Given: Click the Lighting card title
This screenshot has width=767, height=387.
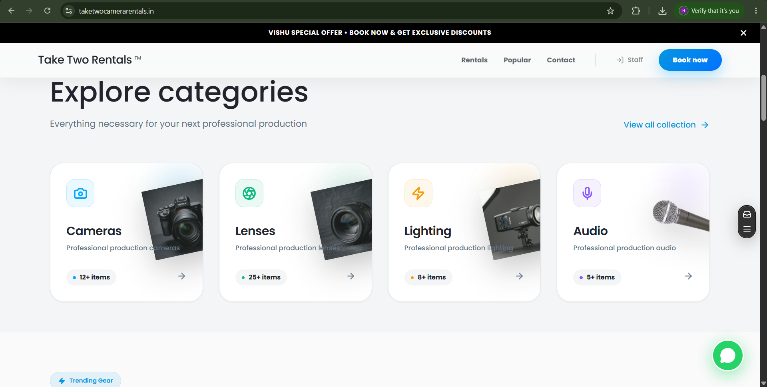Looking at the screenshot, I should (x=428, y=231).
